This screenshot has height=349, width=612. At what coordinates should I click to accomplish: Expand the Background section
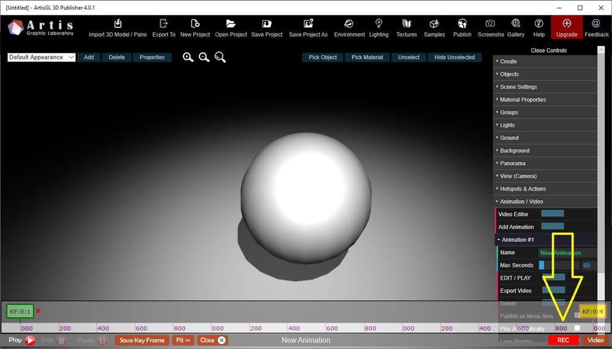click(545, 150)
